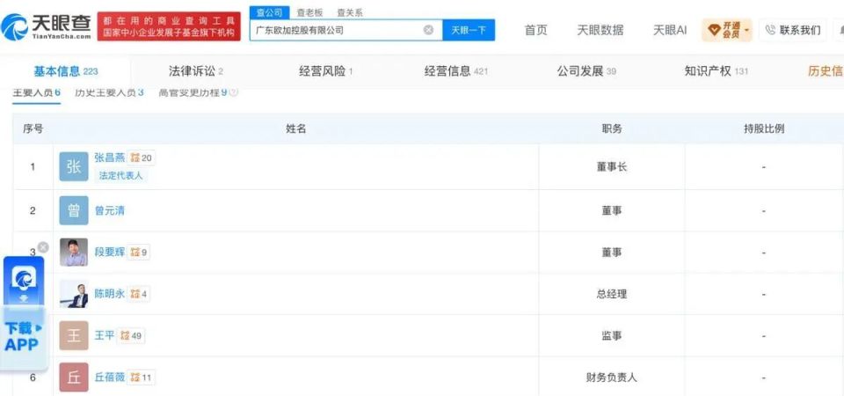Go to 首页 in top navigation
The image size is (844, 396).
point(536,30)
